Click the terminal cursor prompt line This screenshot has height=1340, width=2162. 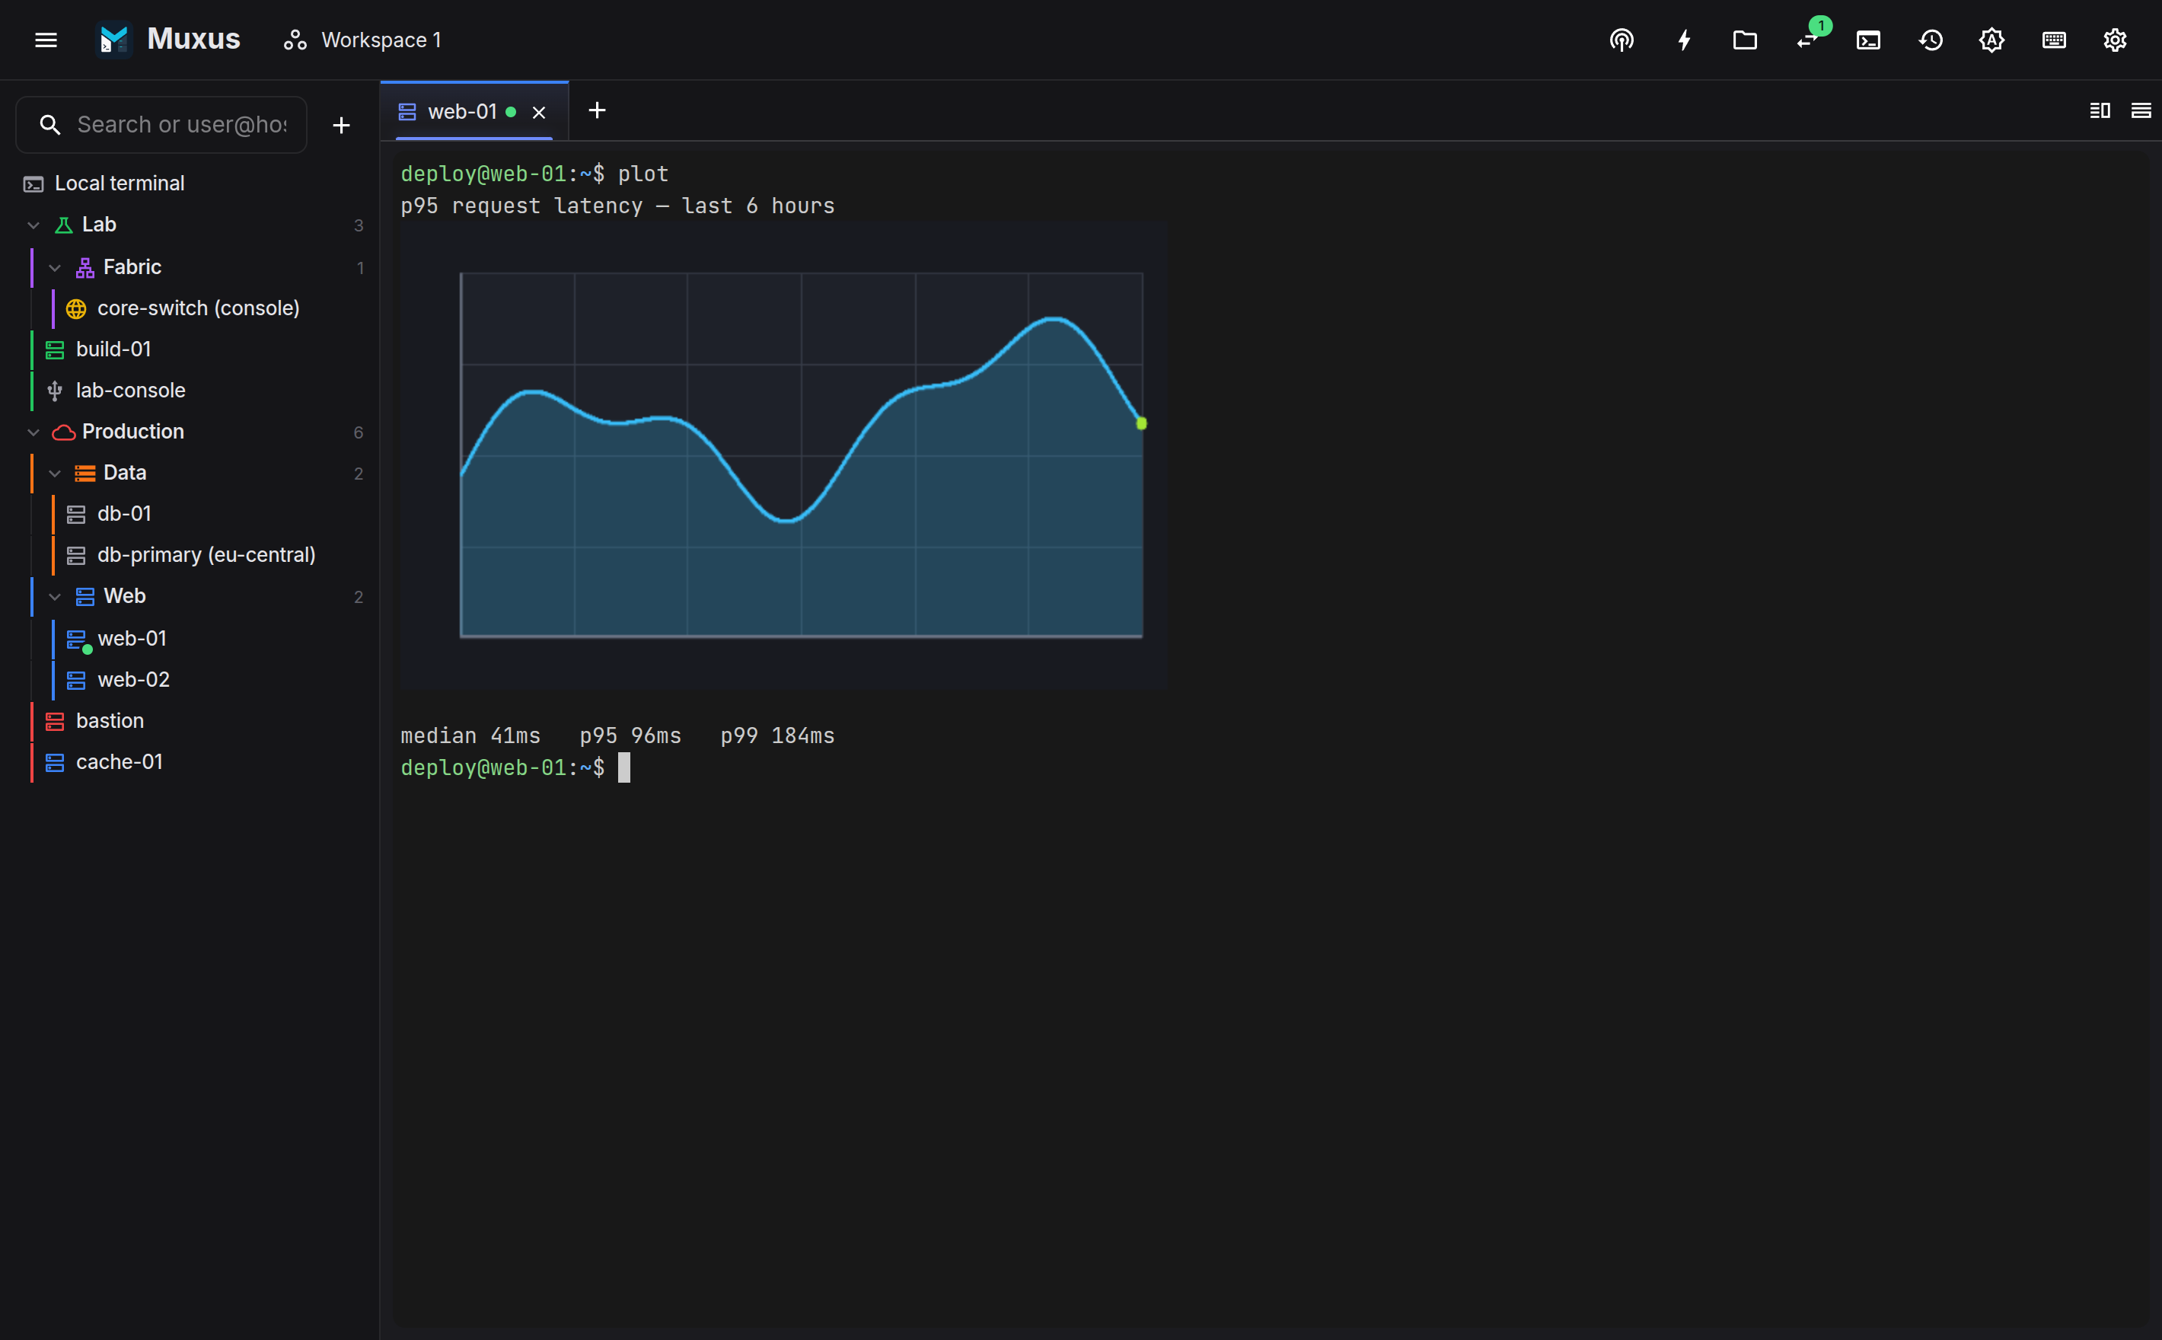(515, 767)
